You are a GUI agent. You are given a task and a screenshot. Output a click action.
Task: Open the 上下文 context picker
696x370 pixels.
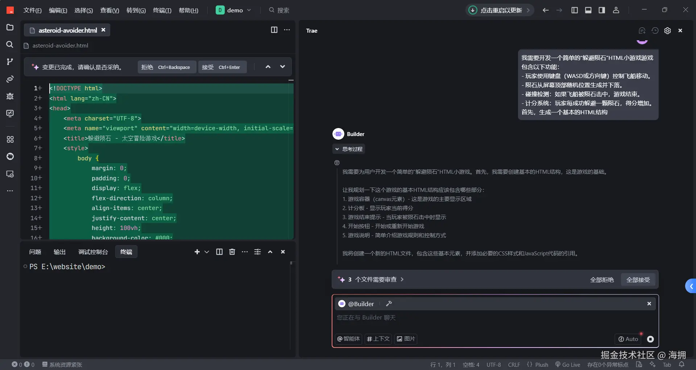point(378,339)
